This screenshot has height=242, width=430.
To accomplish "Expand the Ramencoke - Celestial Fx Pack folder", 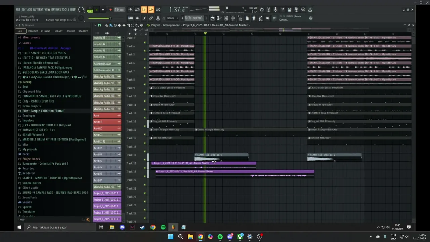I will click(x=45, y=164).
